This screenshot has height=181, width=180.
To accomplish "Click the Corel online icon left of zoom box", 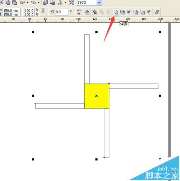I will (72, 2).
